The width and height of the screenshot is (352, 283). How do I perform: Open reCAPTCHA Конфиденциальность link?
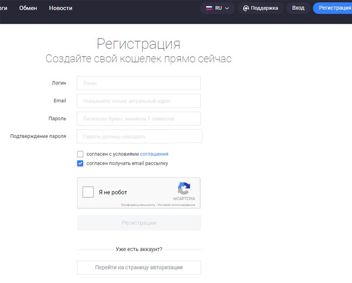tap(138, 205)
